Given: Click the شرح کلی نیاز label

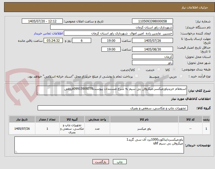Looking at the screenshot, I should [199, 91].
